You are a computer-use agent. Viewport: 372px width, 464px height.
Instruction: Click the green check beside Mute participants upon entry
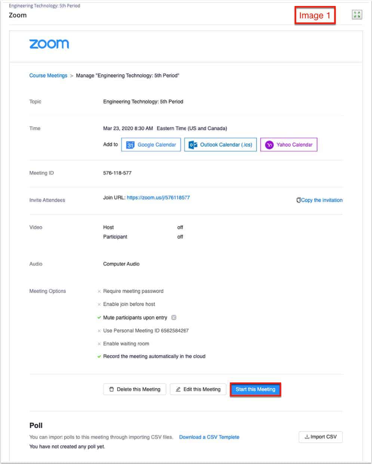[99, 317]
